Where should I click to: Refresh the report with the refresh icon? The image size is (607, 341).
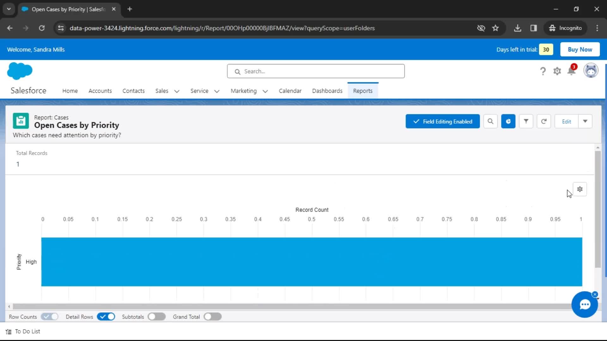click(544, 121)
